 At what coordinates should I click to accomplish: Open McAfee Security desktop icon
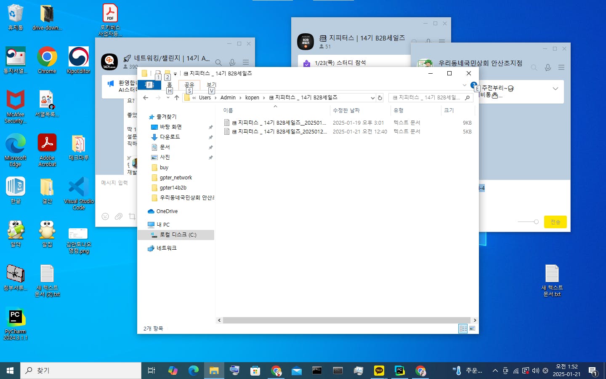pyautogui.click(x=16, y=107)
